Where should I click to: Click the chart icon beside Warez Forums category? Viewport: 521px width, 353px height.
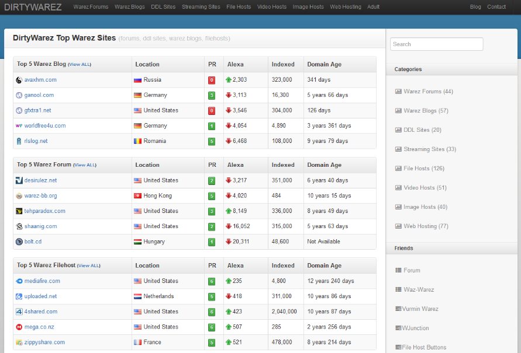(x=398, y=92)
